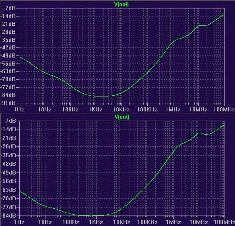This screenshot has height=226, width=235.
Task: Click the 100Hz frequency label in lower pane
Action: coord(71,222)
